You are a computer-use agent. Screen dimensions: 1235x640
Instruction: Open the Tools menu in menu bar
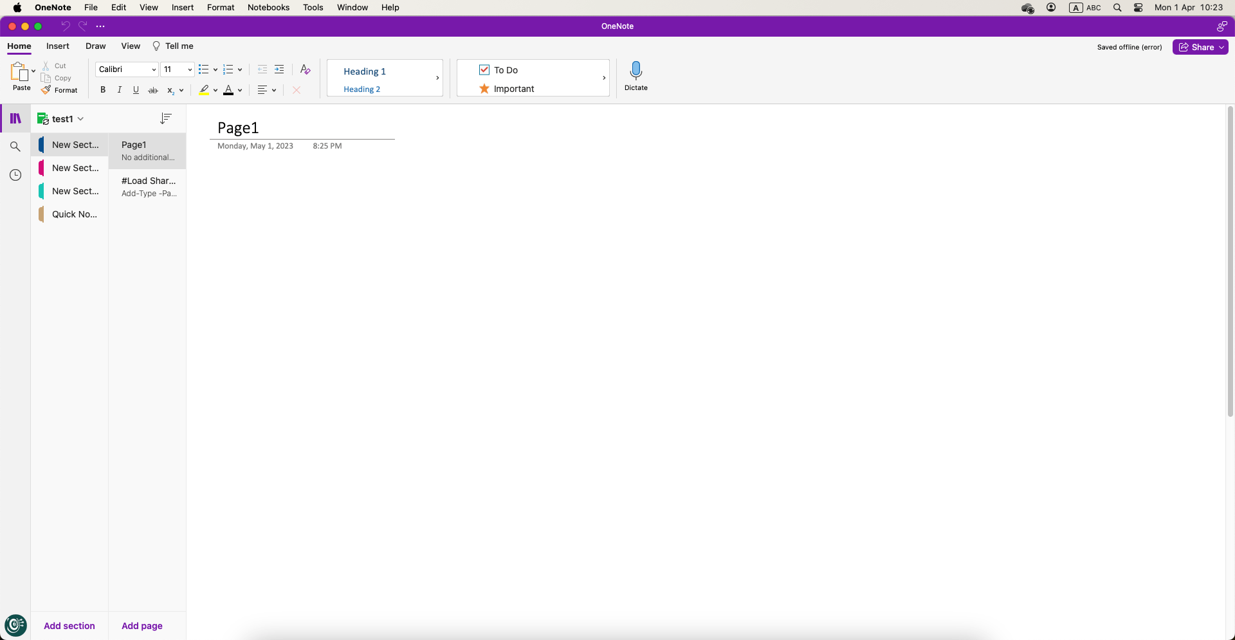[x=313, y=8]
